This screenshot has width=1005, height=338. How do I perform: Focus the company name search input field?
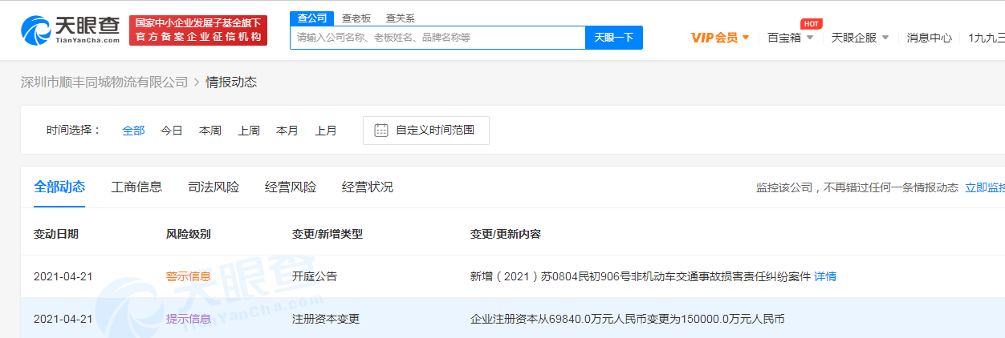pos(437,37)
